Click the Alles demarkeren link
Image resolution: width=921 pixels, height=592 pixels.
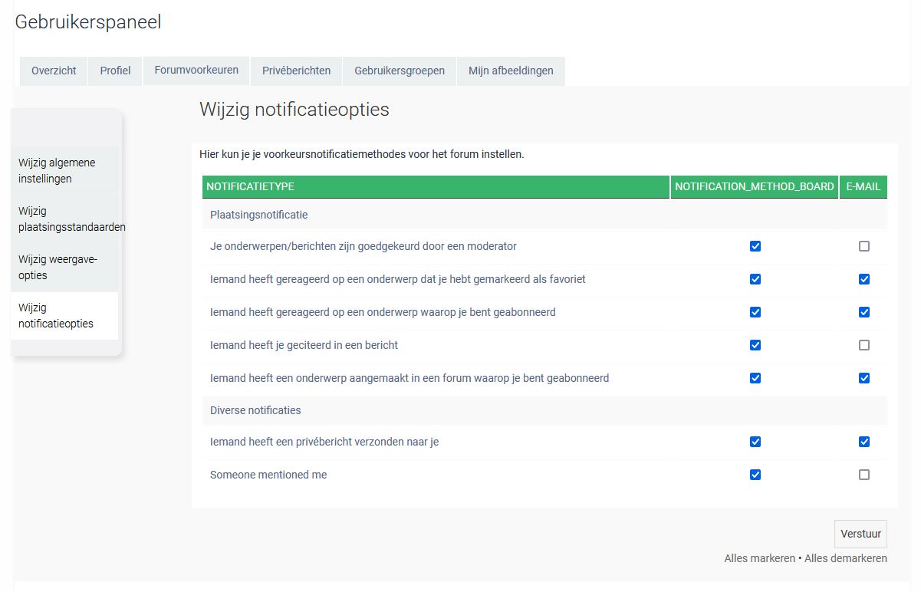(x=845, y=558)
